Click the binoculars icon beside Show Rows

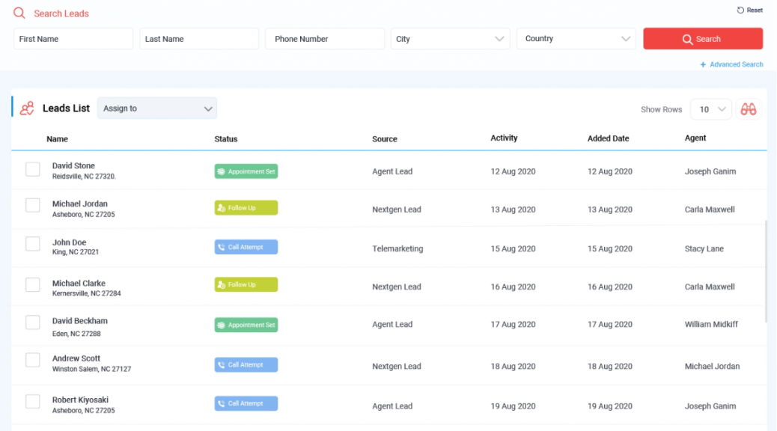[x=749, y=109]
